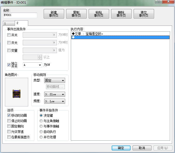Check the 固定朝向 option
Screen dimensions: 175x153
[x=9, y=126]
